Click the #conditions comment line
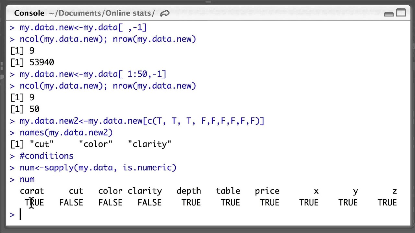415x233 pixels. (46, 156)
